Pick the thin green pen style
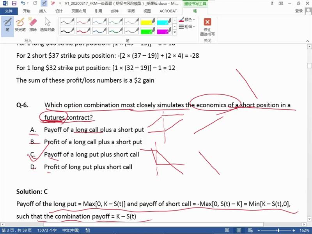The height and width of the screenshot is (234, 312). coord(115,21)
